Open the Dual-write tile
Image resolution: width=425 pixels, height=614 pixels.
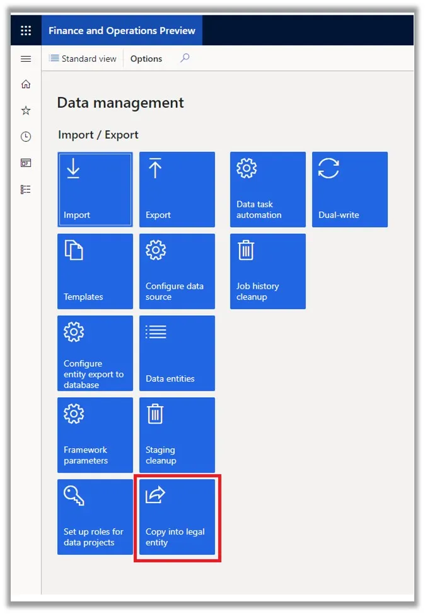point(350,190)
